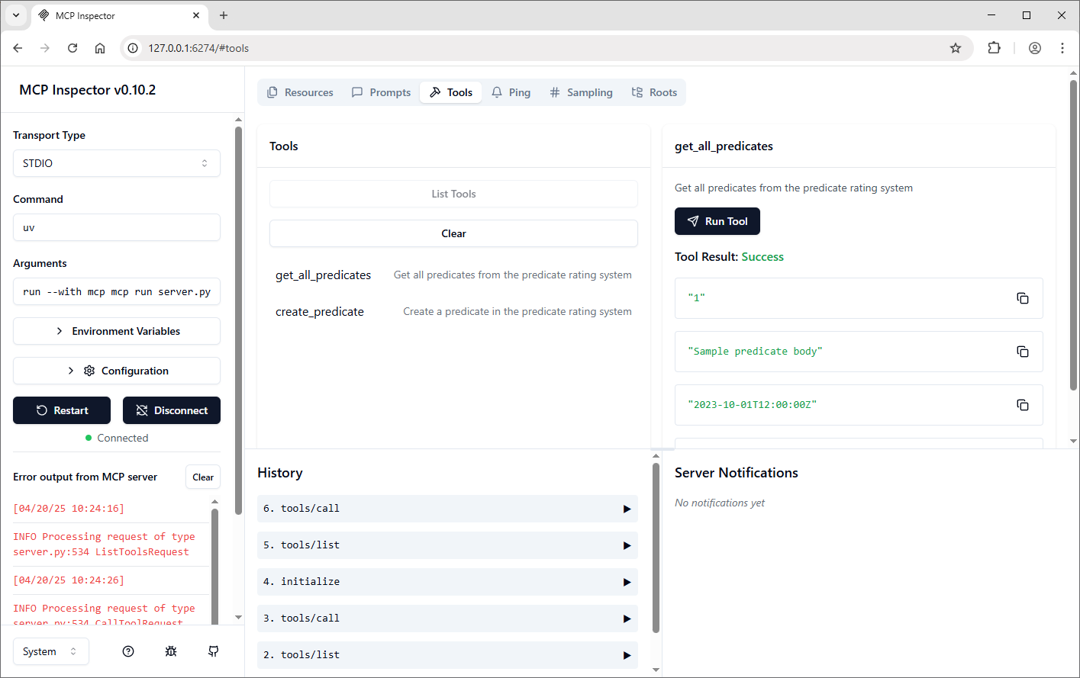Image resolution: width=1080 pixels, height=678 pixels.
Task: Expand the Environment Variables section
Action: [117, 331]
